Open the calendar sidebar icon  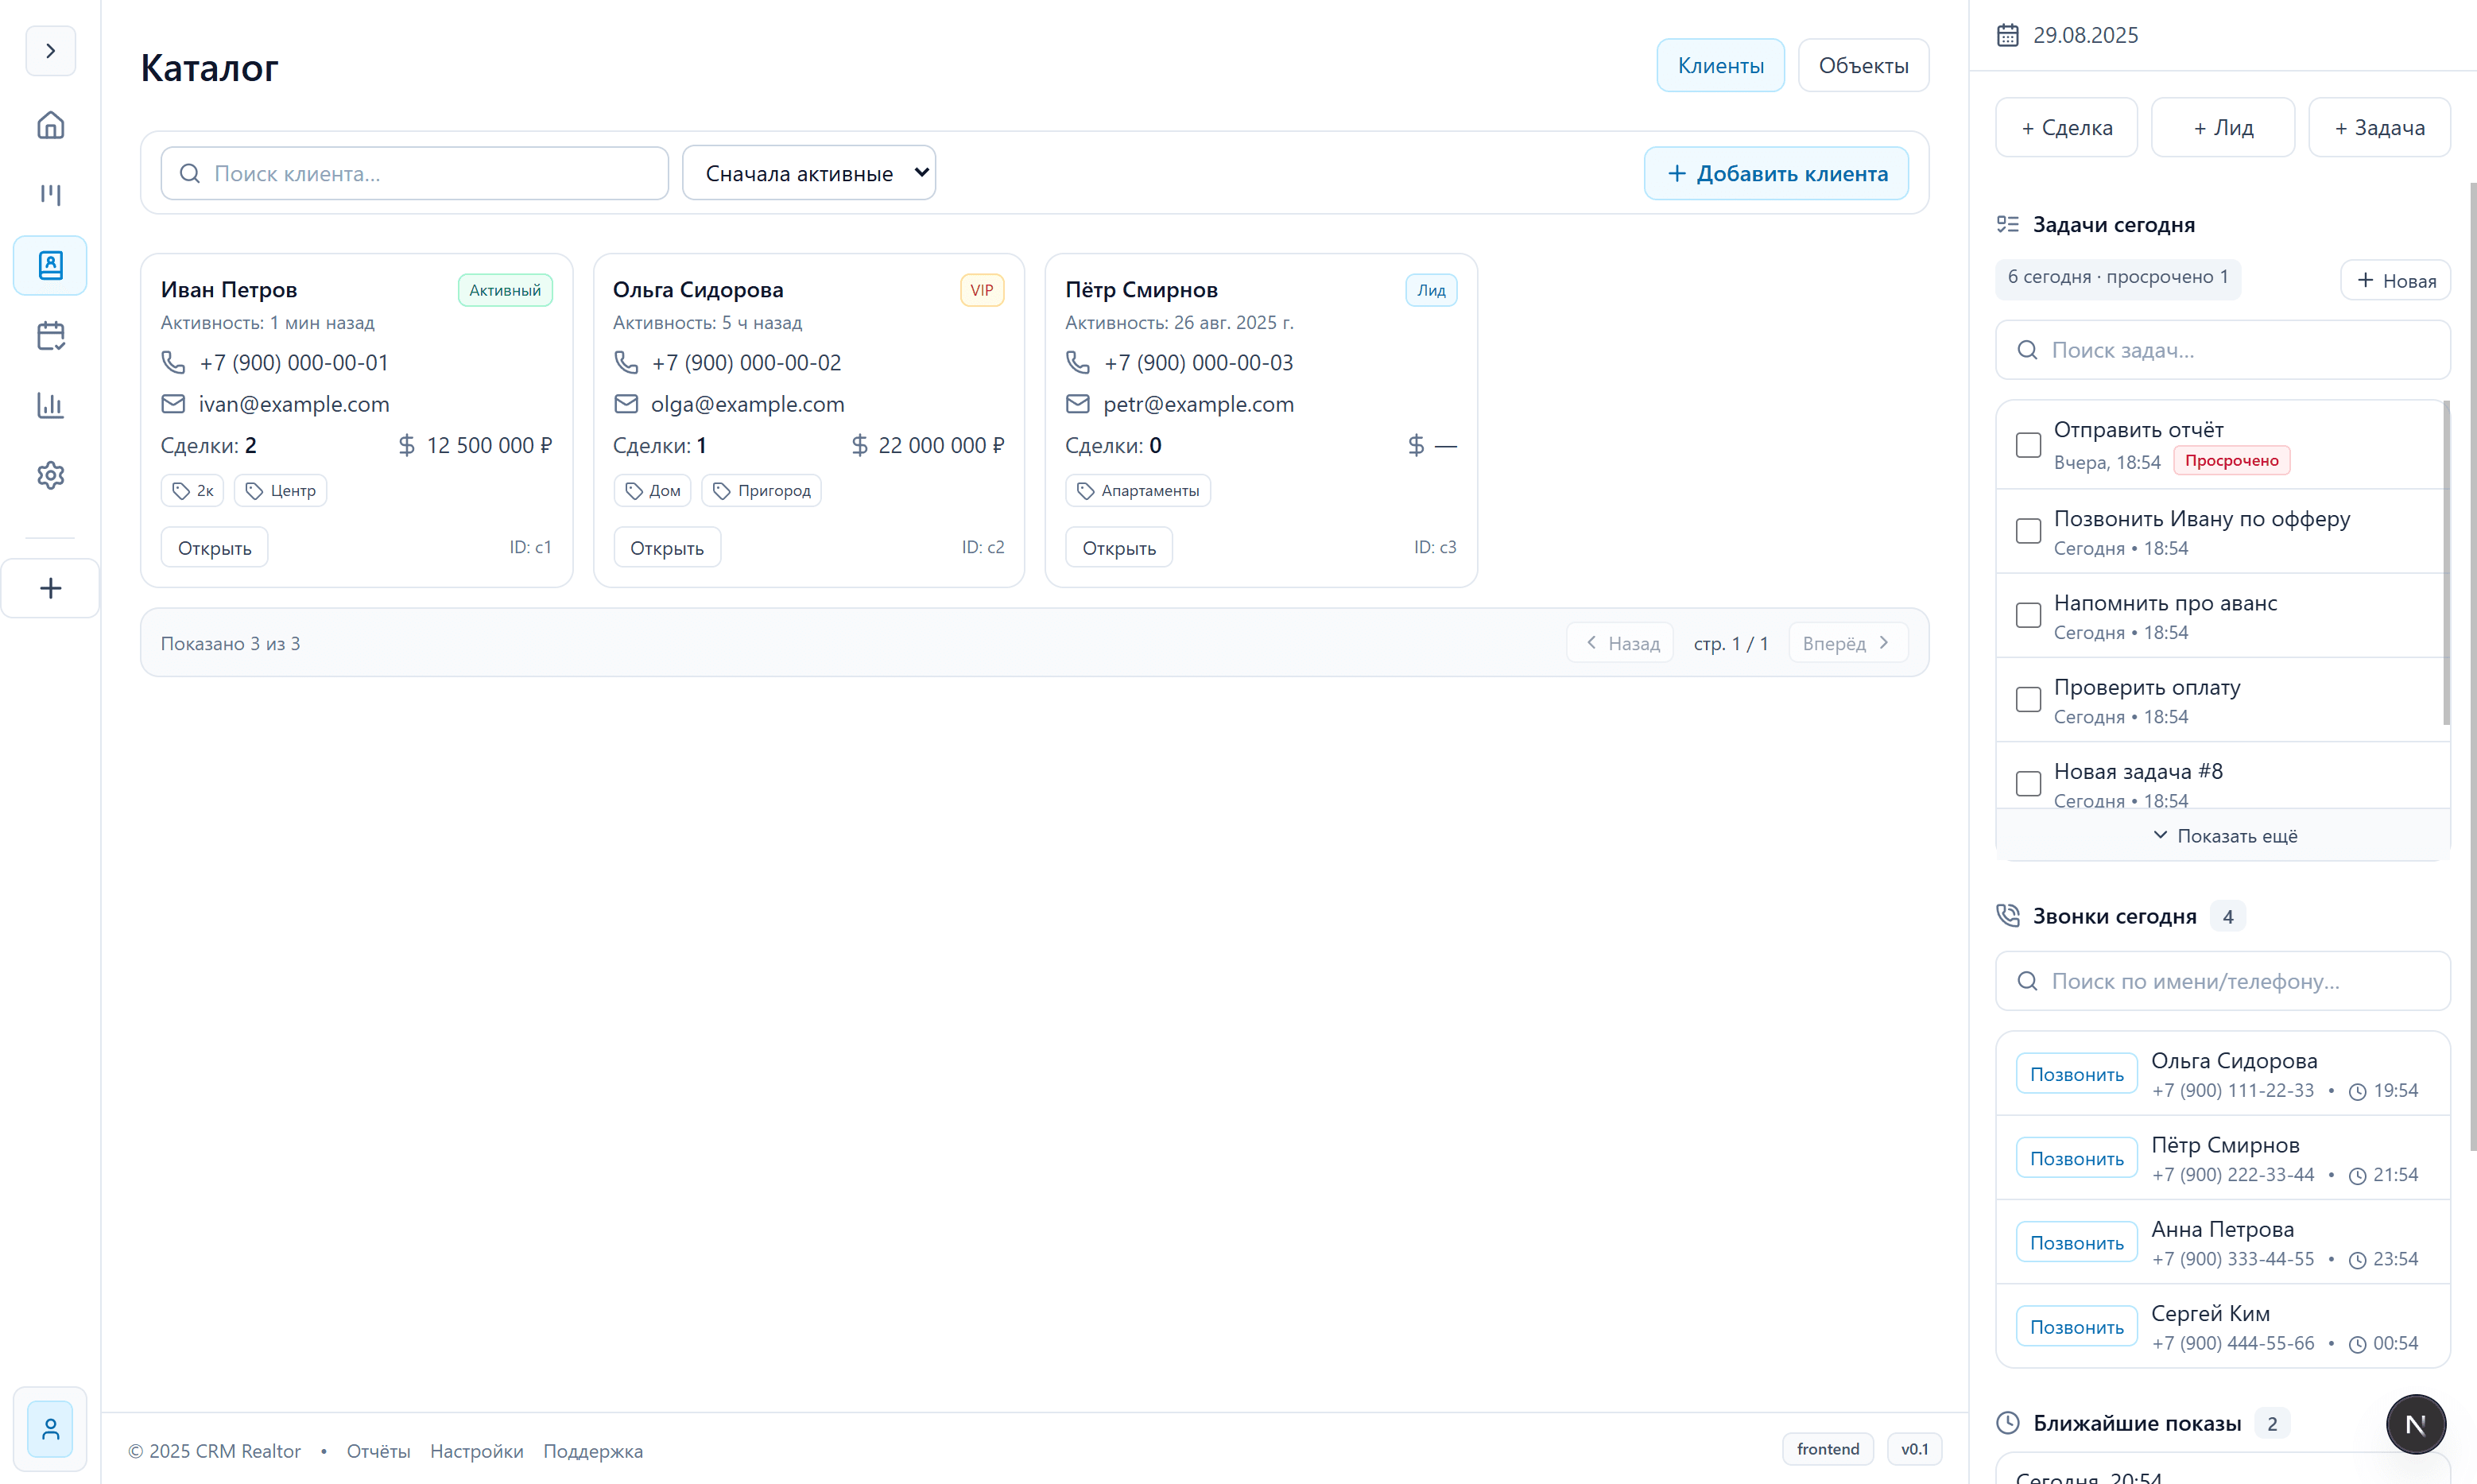point(50,335)
